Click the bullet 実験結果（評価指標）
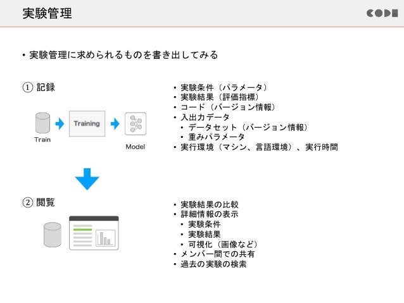 tap(220, 97)
